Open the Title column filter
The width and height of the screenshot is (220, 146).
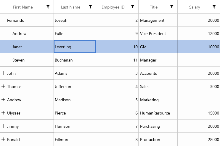click(x=172, y=7)
